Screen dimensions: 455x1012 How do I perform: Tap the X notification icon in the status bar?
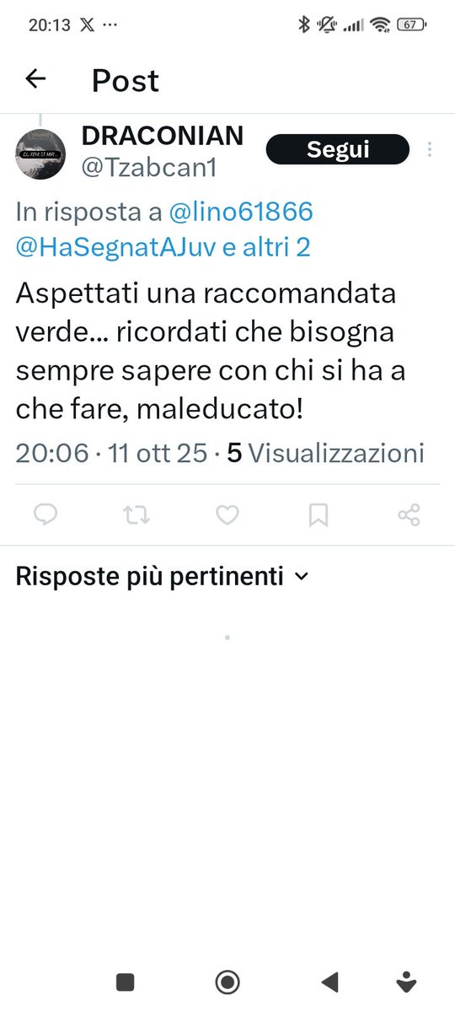[x=86, y=24]
